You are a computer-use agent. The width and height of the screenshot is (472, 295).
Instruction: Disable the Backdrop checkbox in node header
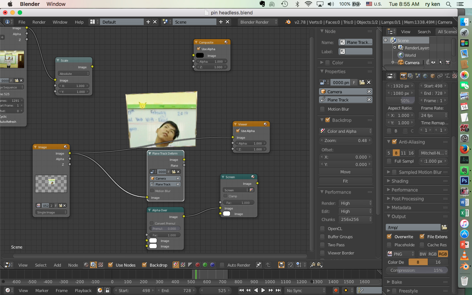tap(144, 265)
